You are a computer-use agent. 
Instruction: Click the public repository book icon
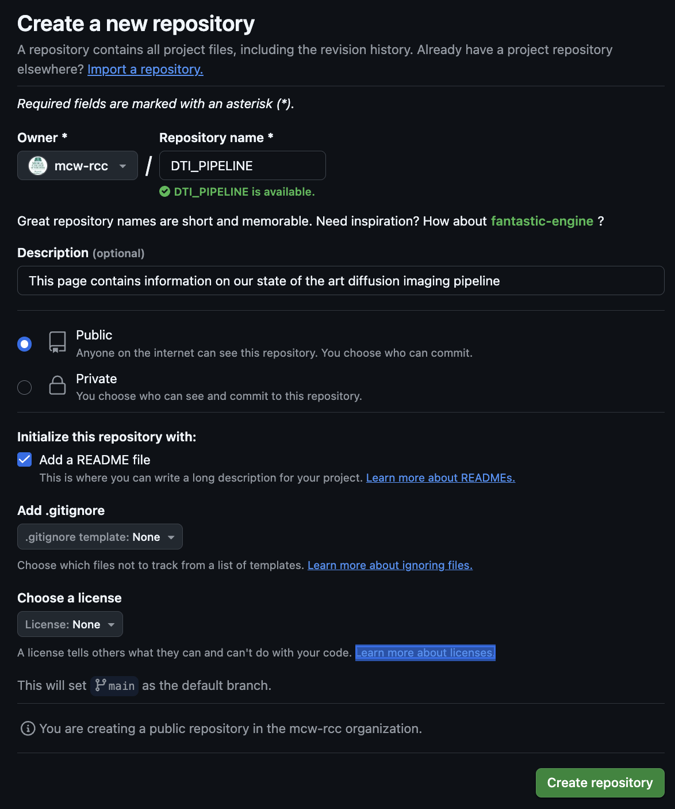tap(57, 342)
